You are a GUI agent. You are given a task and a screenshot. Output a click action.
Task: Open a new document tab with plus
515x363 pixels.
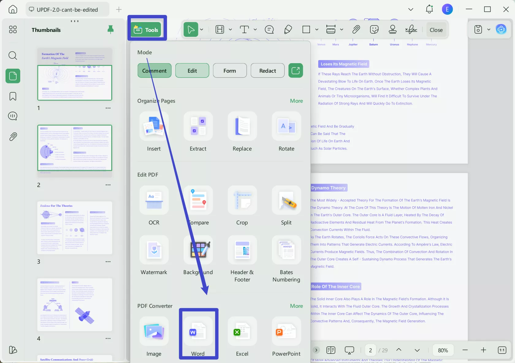(118, 10)
